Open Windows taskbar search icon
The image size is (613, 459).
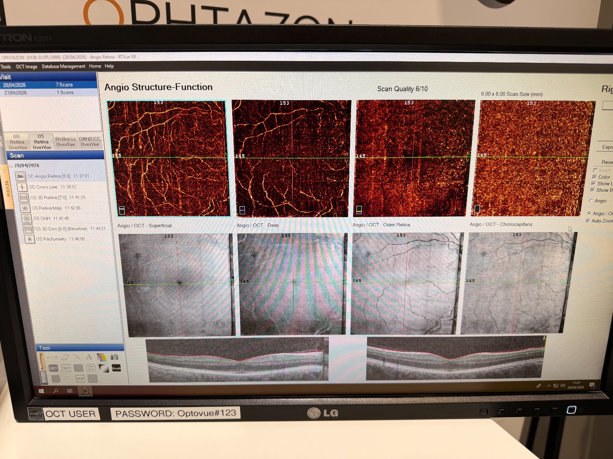click(56, 391)
